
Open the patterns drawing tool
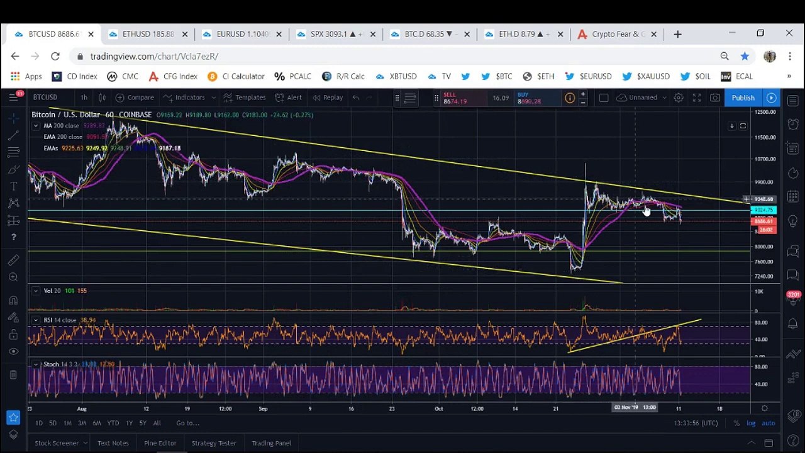click(x=13, y=203)
